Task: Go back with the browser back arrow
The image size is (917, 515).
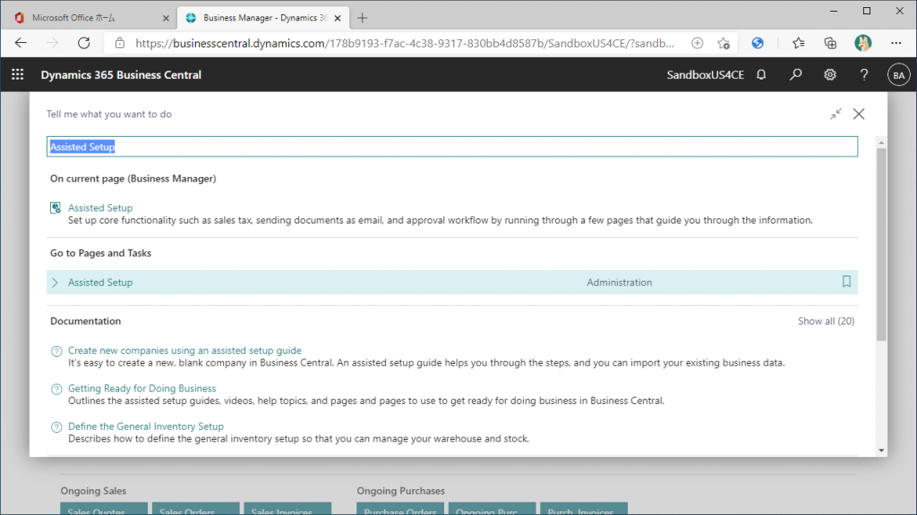Action: click(x=21, y=43)
